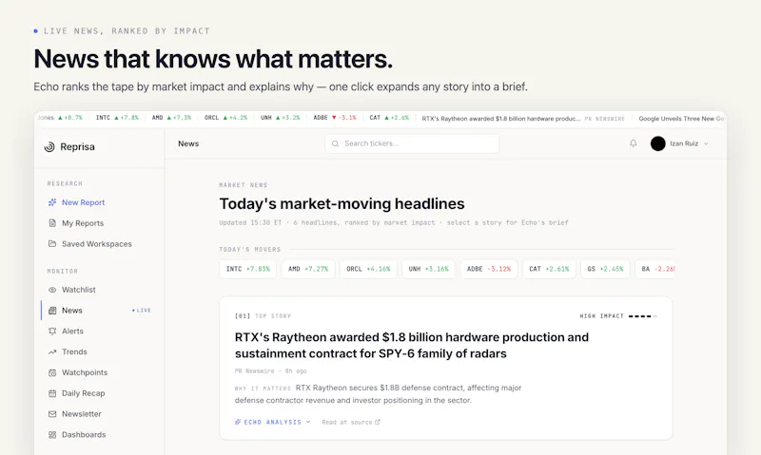Screen dimensions: 761x455
Task: Click Izan Ruiz profile avatar
Action: (x=657, y=143)
